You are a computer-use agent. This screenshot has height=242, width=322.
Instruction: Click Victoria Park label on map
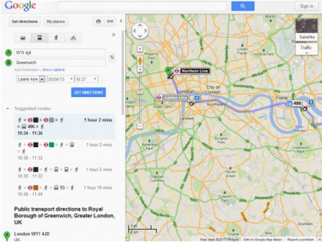click(x=264, y=54)
